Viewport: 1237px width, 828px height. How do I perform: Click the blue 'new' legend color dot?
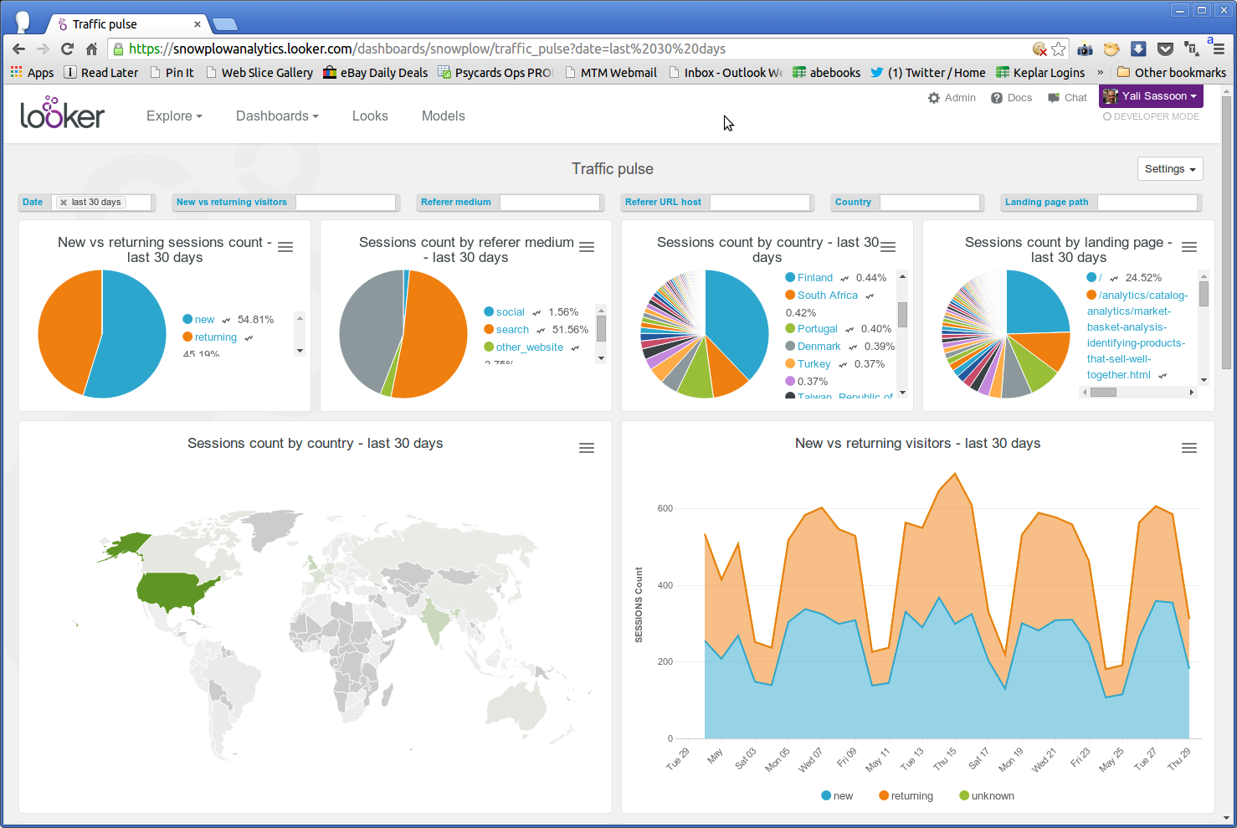(826, 796)
